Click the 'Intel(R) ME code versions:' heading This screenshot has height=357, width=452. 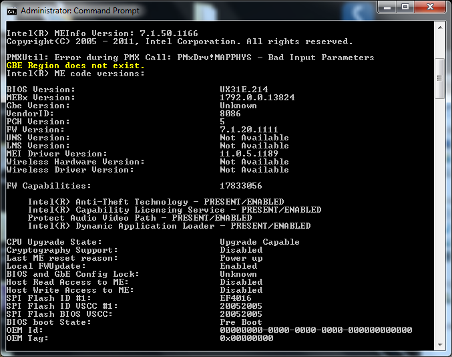(x=75, y=74)
